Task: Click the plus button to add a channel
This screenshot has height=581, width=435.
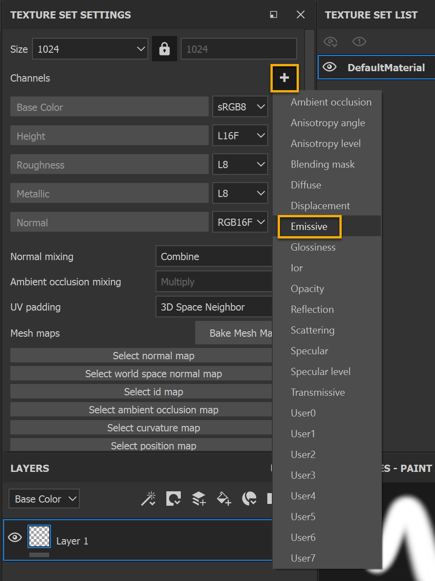Action: point(284,78)
